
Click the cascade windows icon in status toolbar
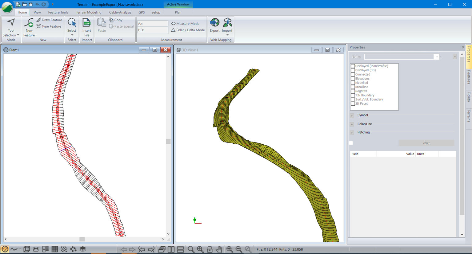162,249
